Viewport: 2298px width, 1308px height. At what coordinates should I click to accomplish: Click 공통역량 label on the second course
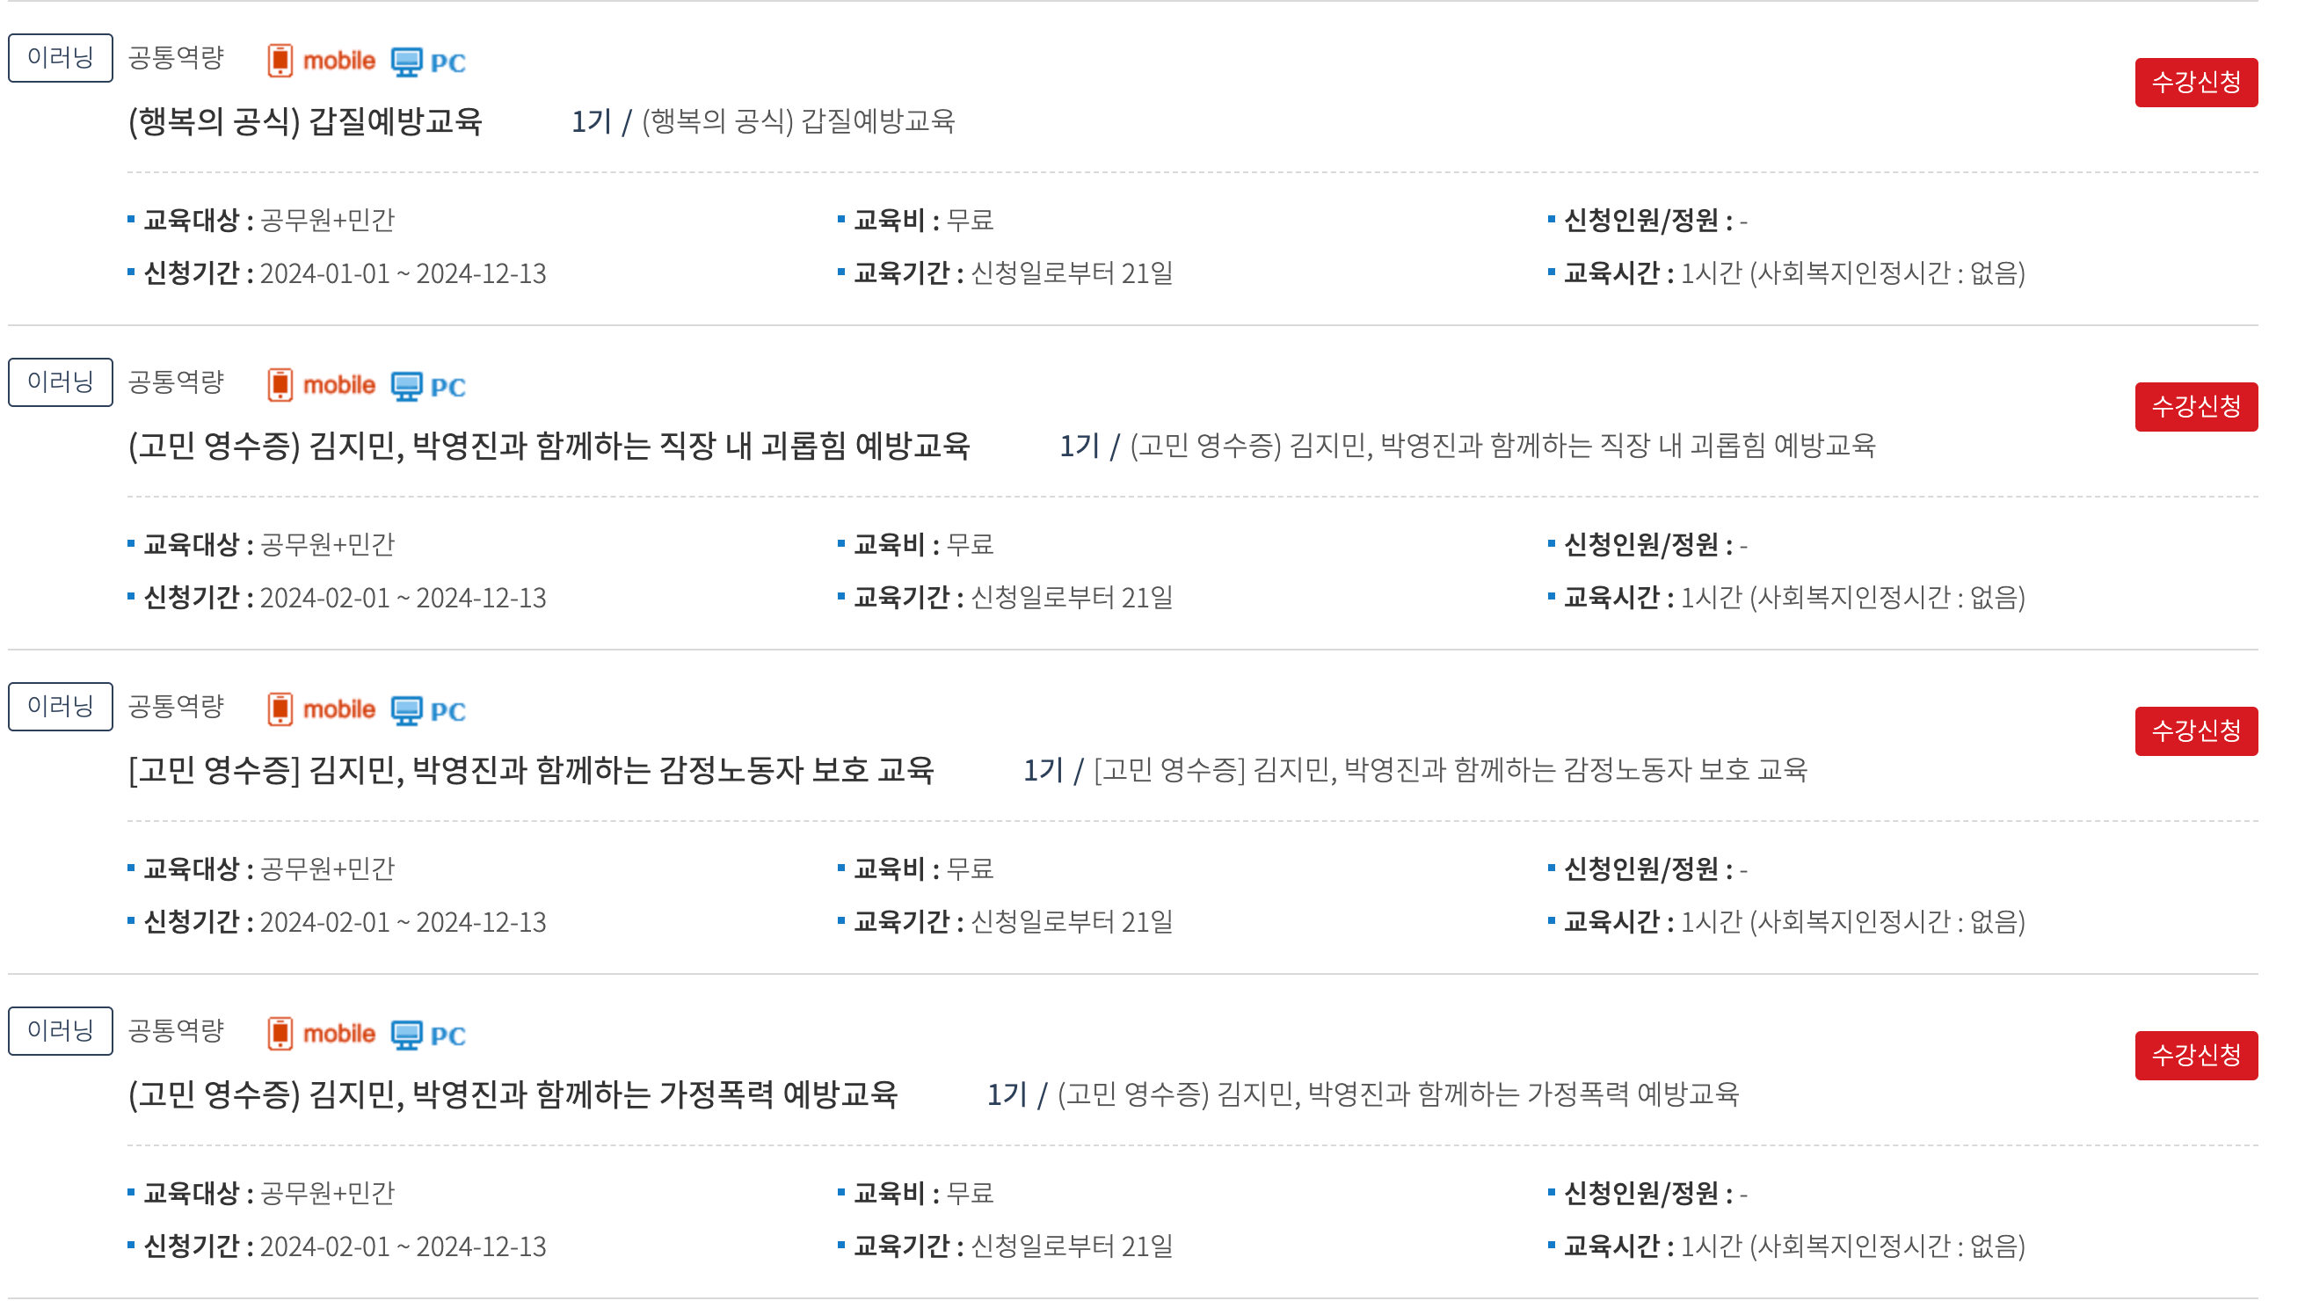pos(177,381)
